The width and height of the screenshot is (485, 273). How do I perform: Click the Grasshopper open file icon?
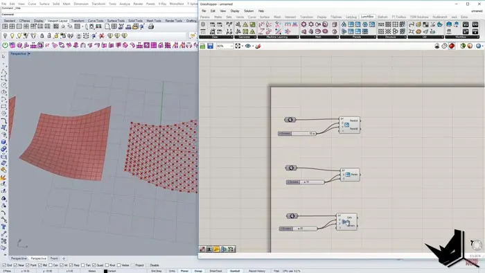[x=202, y=46]
